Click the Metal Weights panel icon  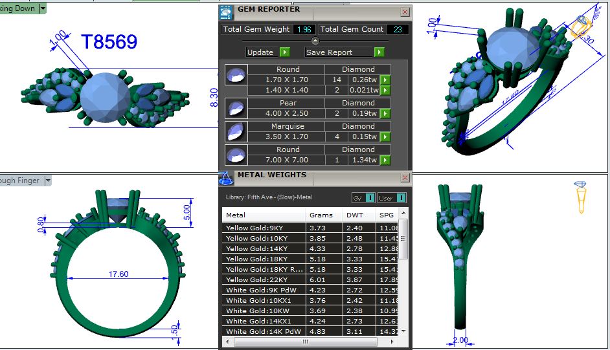tap(226, 177)
